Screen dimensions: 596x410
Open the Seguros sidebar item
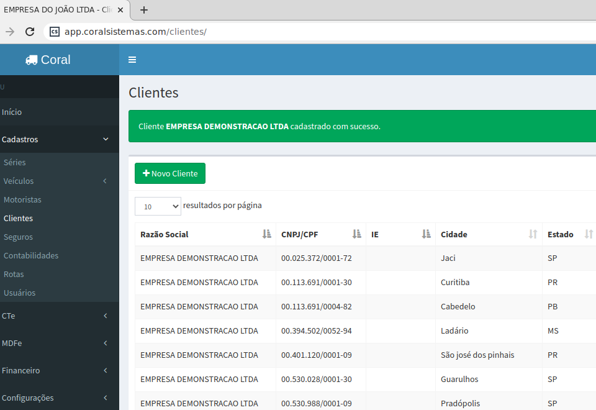[18, 237]
